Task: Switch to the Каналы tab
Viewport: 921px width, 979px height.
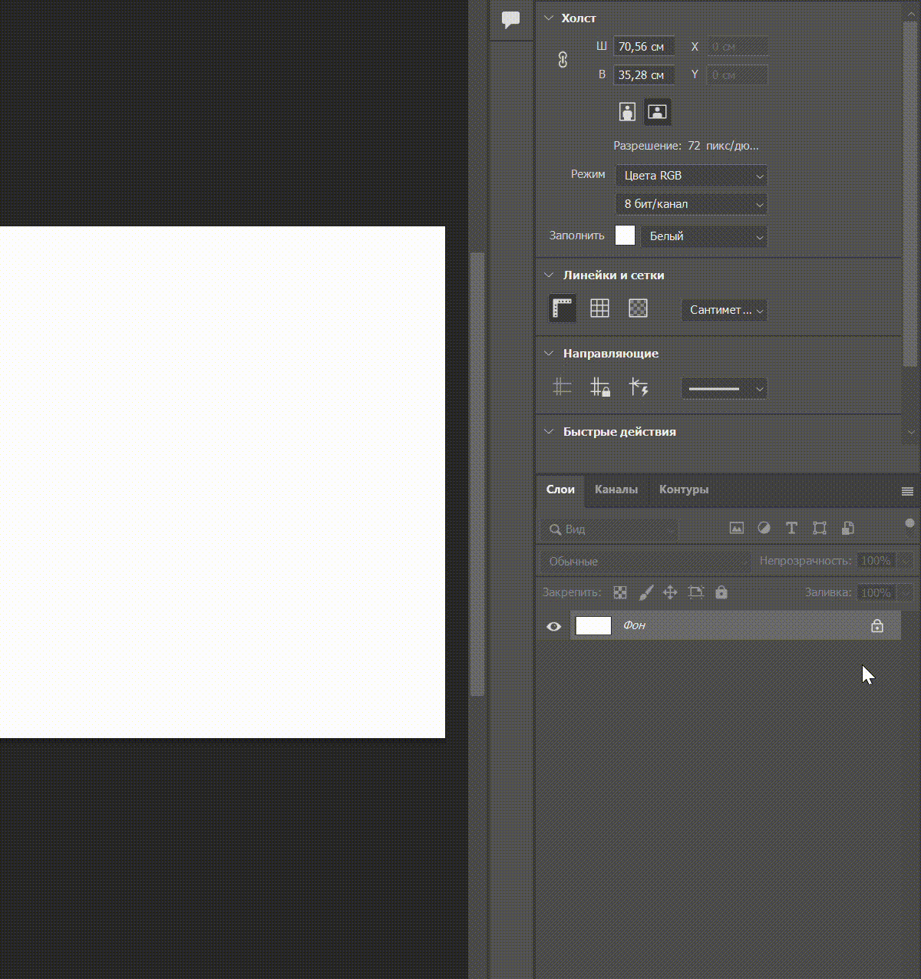Action: coord(616,489)
